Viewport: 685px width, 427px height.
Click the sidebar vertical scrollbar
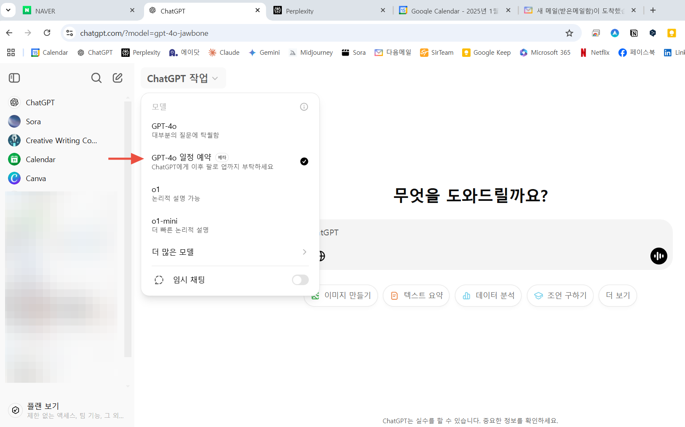coord(128,230)
